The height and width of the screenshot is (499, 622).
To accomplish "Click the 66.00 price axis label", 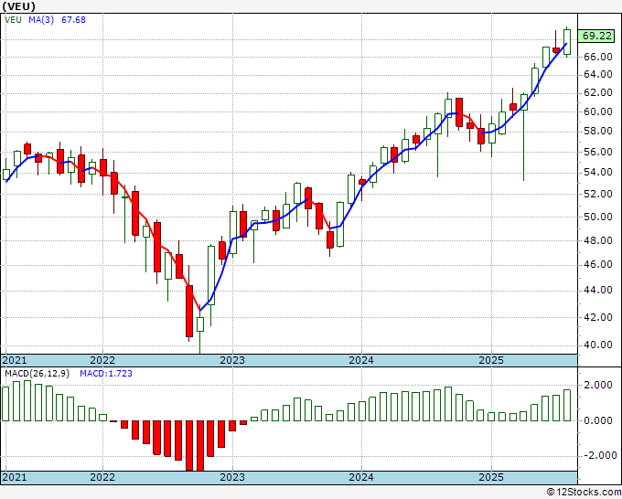I will coord(598,57).
